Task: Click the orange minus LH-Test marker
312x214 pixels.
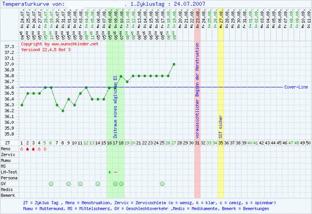Action: [115, 172]
